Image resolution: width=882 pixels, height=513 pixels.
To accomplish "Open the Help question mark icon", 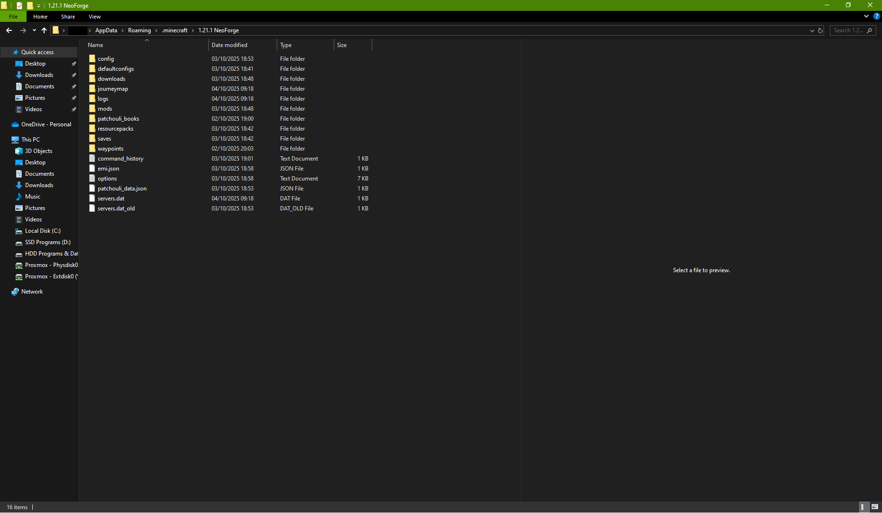I will pos(876,16).
